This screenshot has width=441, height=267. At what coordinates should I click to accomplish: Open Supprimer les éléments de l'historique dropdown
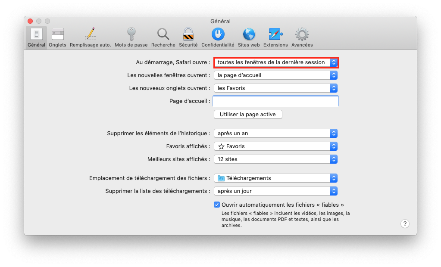(x=275, y=133)
